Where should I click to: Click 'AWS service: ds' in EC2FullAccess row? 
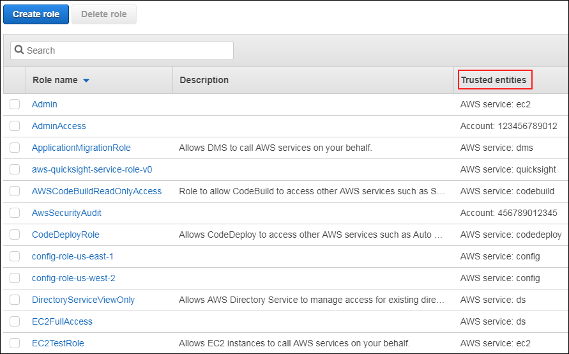(x=493, y=321)
